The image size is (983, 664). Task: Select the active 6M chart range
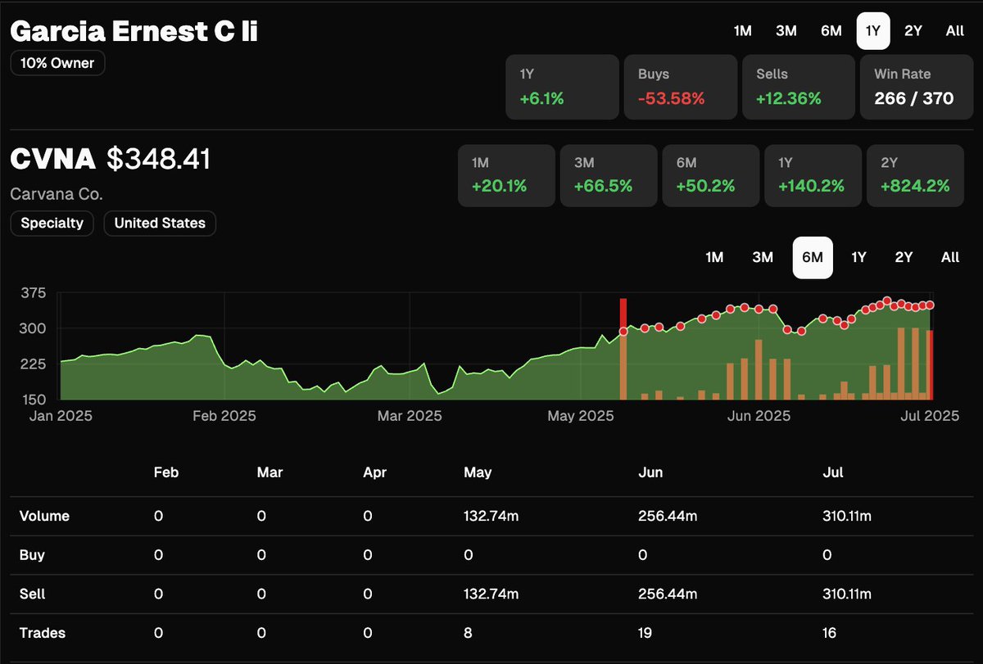(x=813, y=258)
